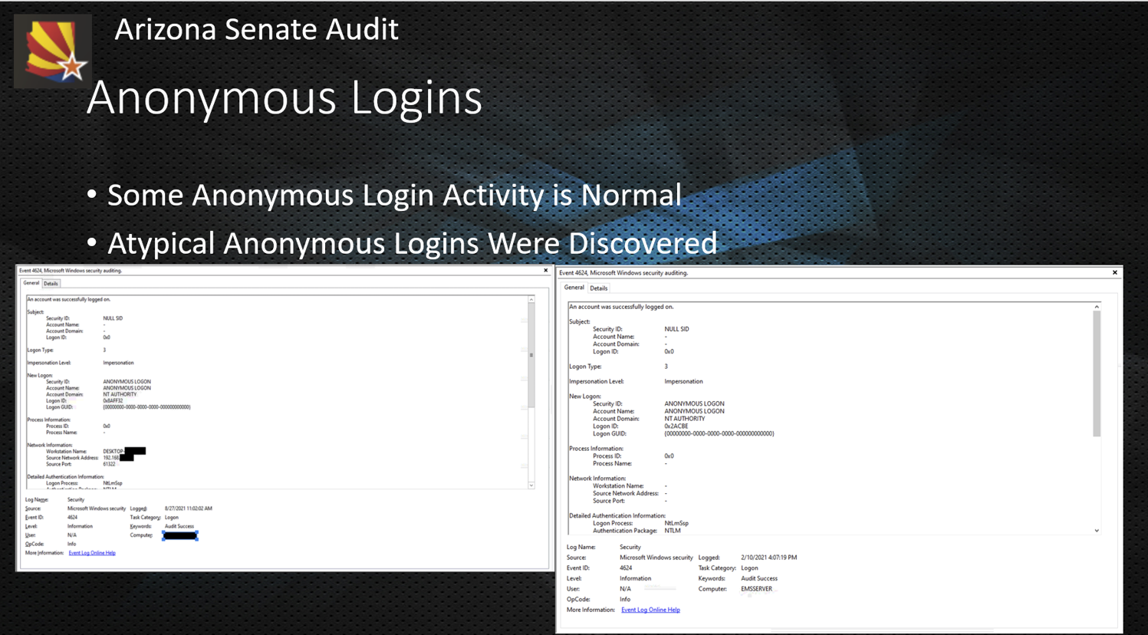Select the General tab in right dialog
The image size is (1148, 635).
[x=574, y=288]
